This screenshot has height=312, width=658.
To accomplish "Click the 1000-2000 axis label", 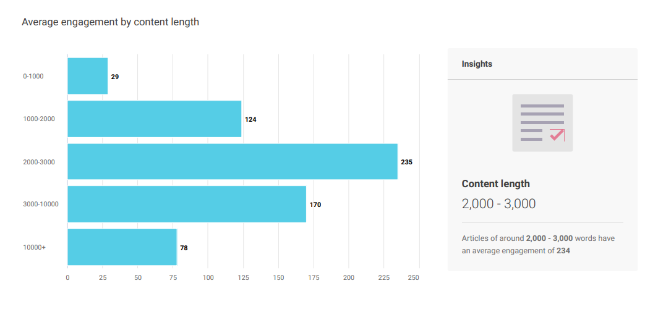I will (x=39, y=119).
